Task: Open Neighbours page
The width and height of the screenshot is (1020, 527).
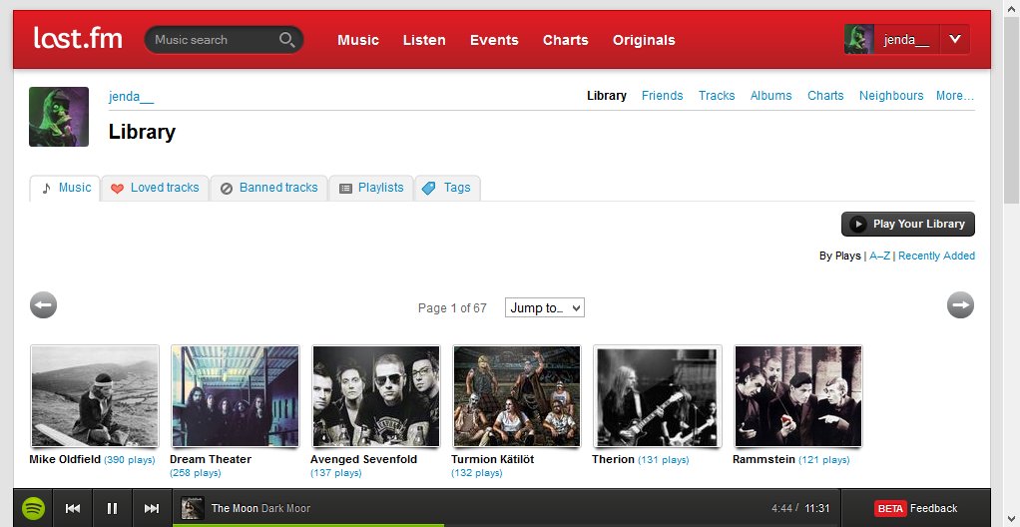Action: coord(890,96)
